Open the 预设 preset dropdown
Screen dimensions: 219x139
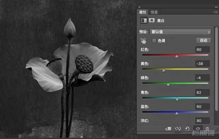[180, 32]
